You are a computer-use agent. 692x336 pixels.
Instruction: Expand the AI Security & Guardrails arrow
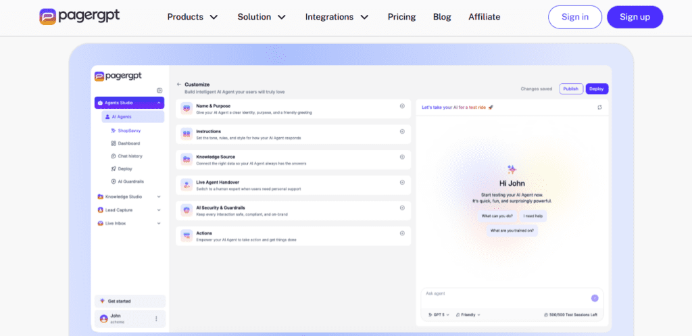[x=402, y=208]
